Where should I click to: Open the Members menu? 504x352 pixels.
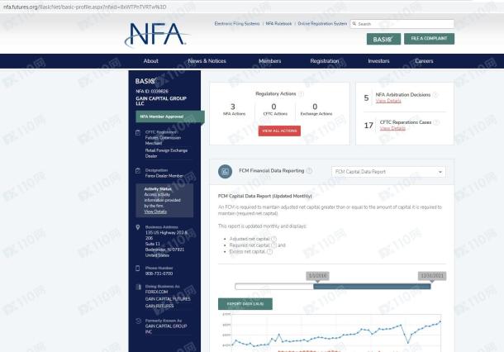[269, 61]
